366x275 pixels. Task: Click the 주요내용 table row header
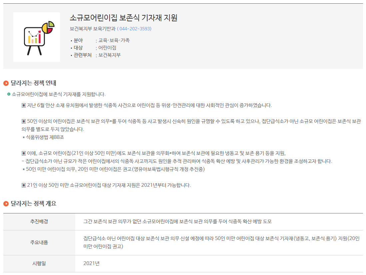[39, 242]
